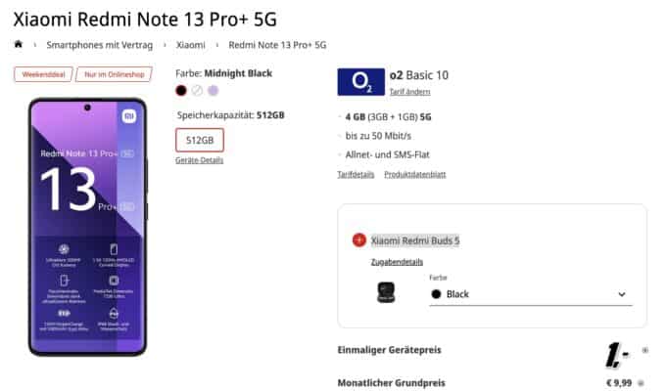This screenshot has height=391, width=668.
Task: Select the 512GB storage capacity option
Action: click(200, 140)
